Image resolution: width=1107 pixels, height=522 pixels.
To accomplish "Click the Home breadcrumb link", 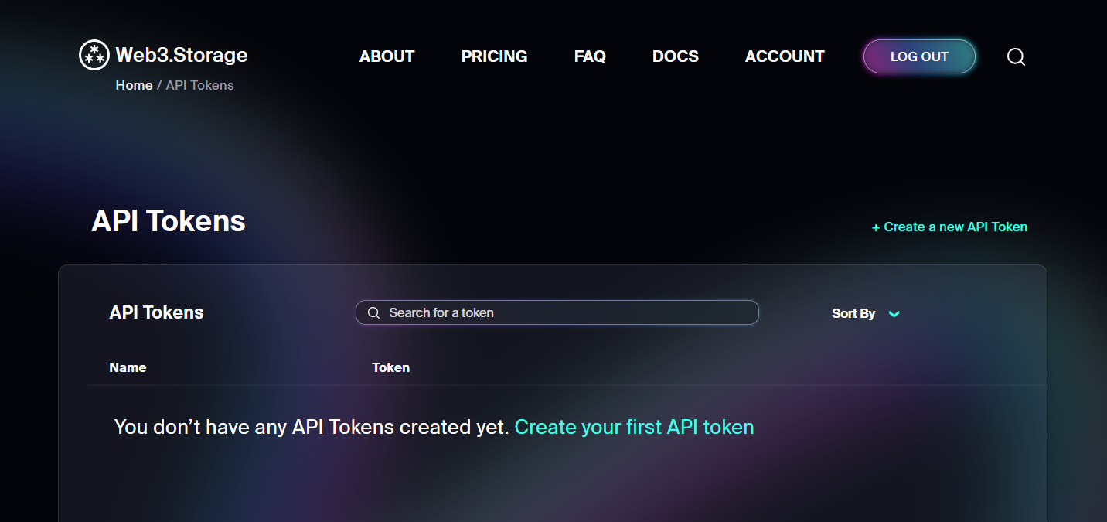I will (134, 85).
